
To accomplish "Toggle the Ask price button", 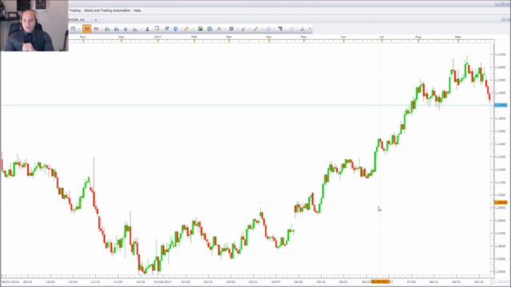I will 96,29.
